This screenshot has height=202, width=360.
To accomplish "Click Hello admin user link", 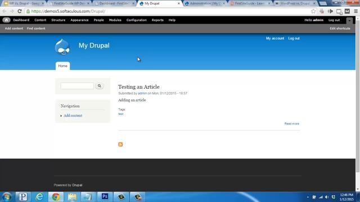I will pos(314,20).
